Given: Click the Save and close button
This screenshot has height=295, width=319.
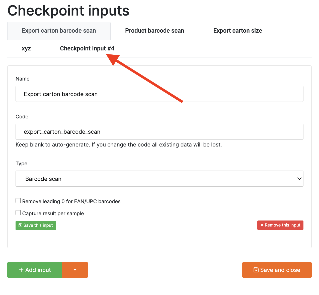Looking at the screenshot, I should (x=277, y=270).
